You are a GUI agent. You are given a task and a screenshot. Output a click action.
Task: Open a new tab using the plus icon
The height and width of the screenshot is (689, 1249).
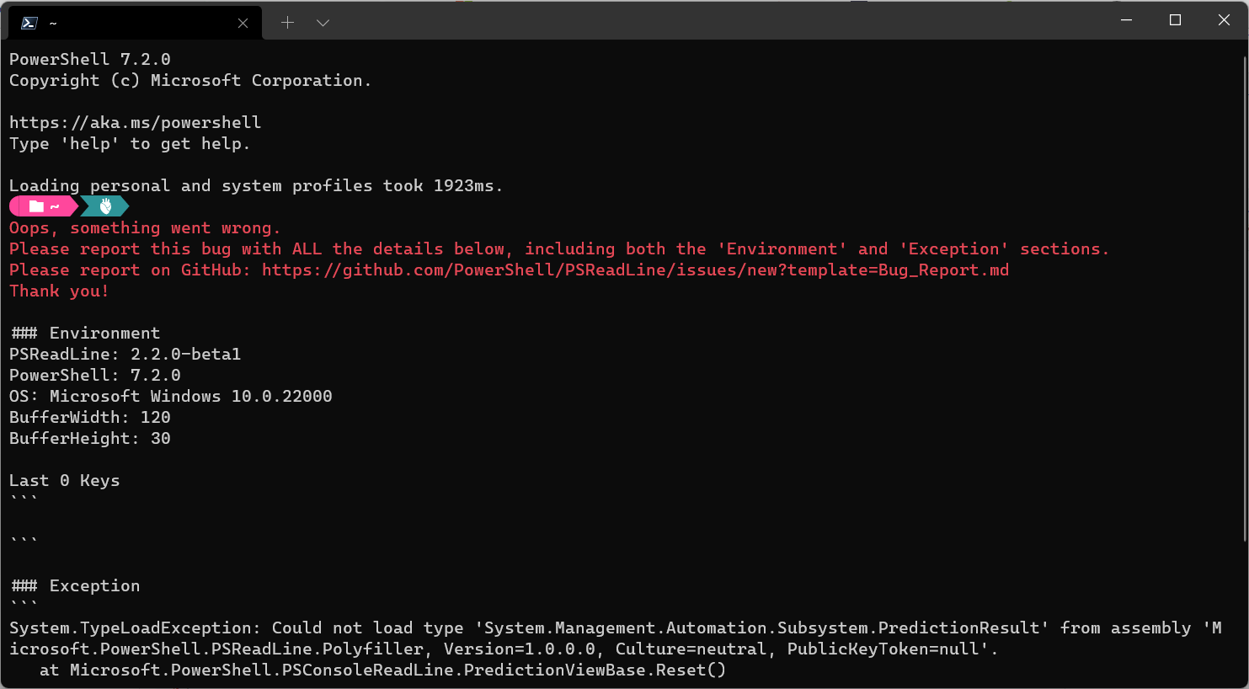pyautogui.click(x=288, y=22)
